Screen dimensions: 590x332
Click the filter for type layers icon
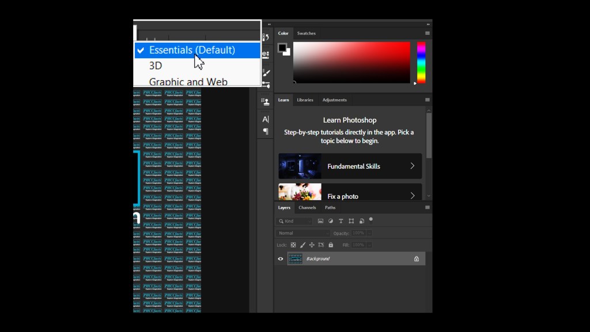point(341,221)
